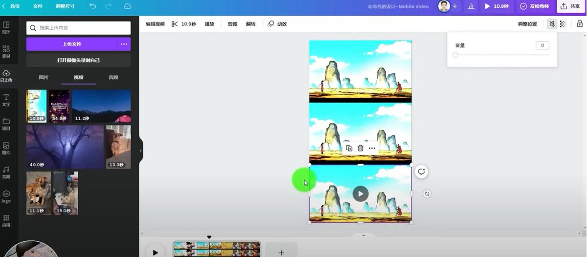Image resolution: width=587 pixels, height=257 pixels.
Task: Select the 54.8秒 video thumbnail
Action: [x=59, y=106]
